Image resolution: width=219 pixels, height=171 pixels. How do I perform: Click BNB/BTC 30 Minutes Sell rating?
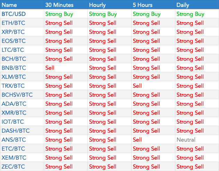[50, 68]
